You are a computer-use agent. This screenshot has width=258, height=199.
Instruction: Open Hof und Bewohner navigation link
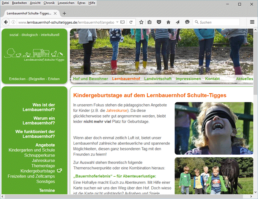[91, 79]
